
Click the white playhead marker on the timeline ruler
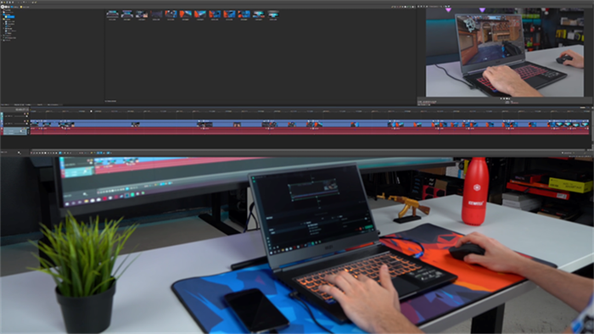pos(92,111)
